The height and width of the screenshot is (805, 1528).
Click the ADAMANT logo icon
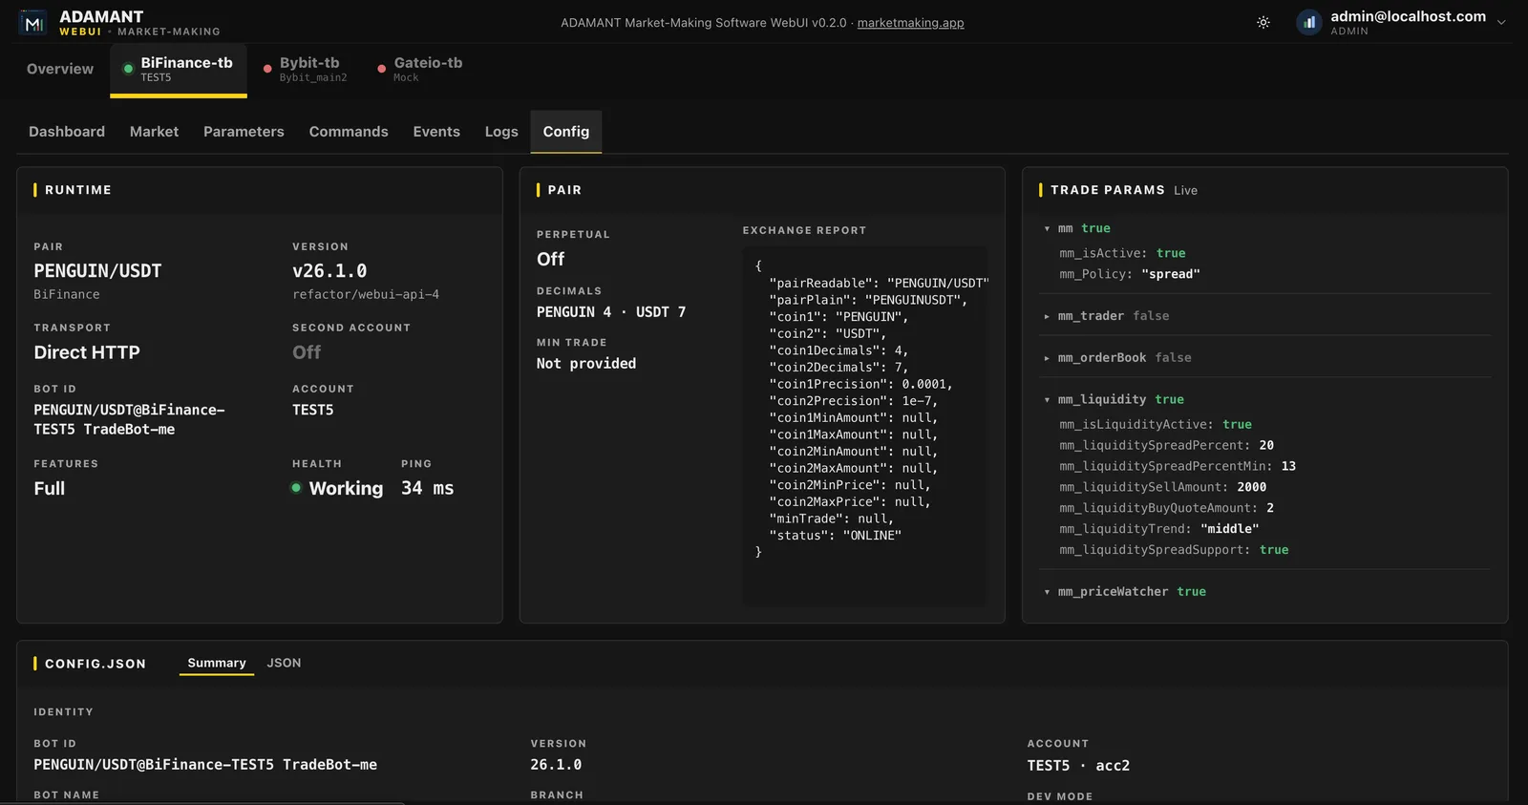pyautogui.click(x=33, y=23)
